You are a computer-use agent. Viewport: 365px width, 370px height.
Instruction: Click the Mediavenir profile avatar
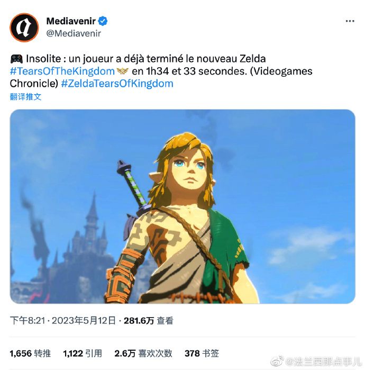tap(24, 28)
